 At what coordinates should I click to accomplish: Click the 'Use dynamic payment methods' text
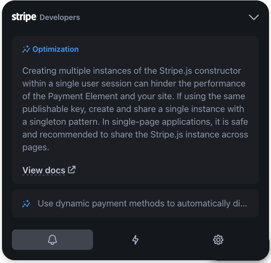point(142,204)
